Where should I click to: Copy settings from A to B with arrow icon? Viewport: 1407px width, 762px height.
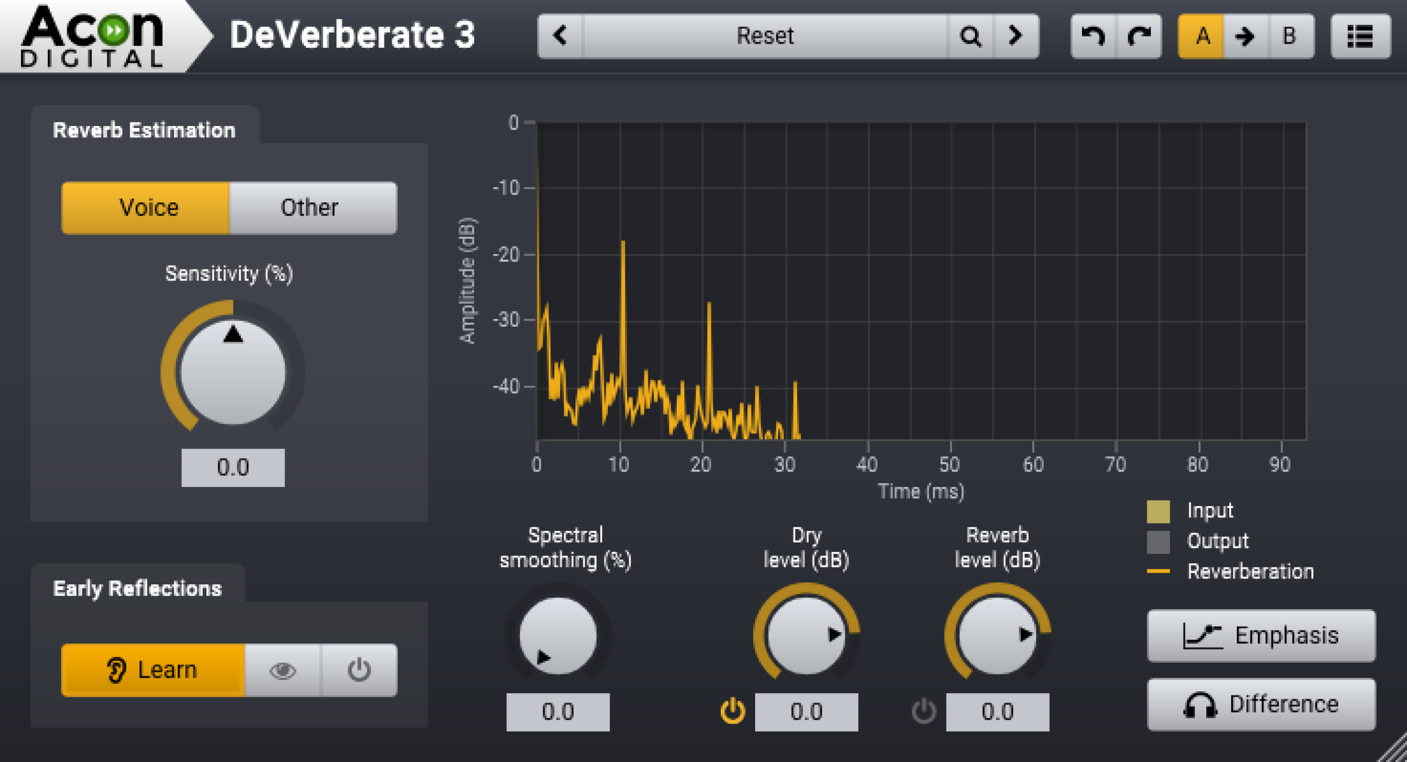1245,36
